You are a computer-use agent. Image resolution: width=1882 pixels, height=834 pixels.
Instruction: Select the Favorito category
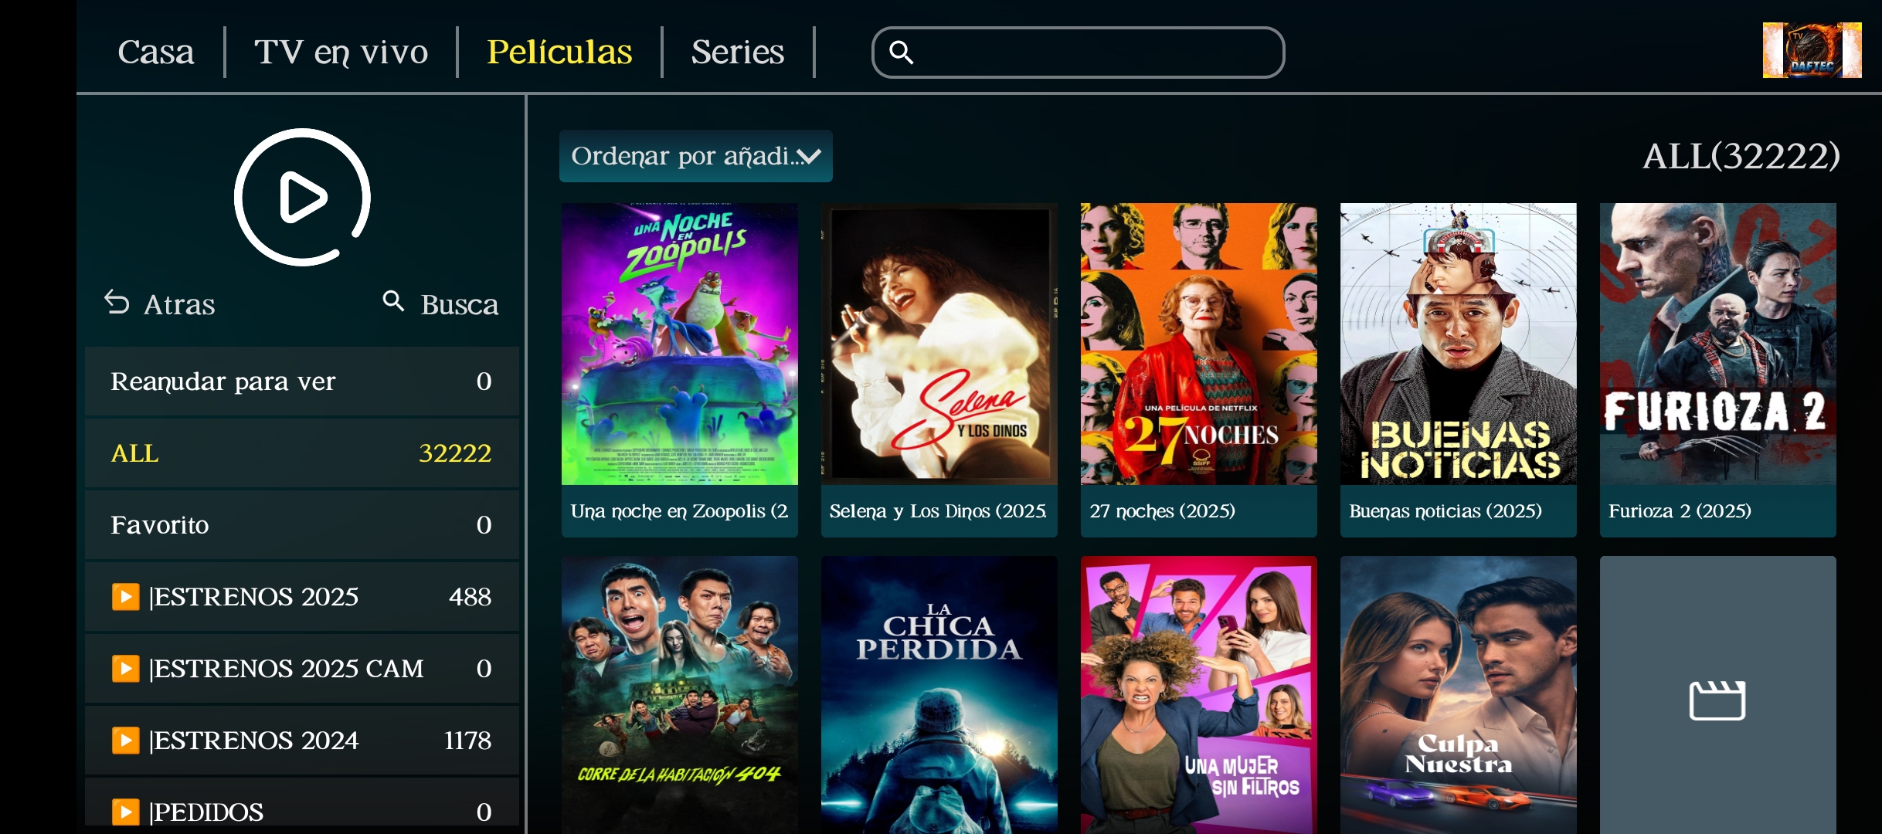pos(302,525)
